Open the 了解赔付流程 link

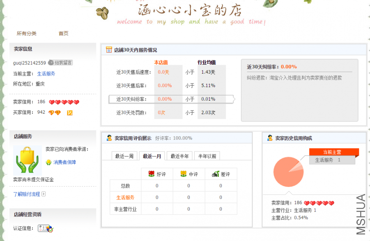coord(26,194)
